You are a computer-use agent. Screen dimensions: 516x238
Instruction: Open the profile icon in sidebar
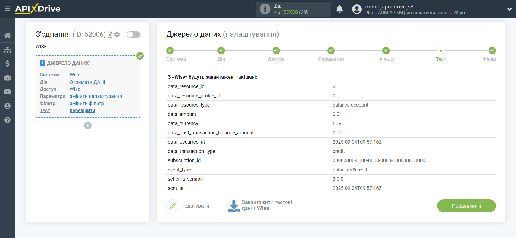pyautogui.click(x=7, y=106)
